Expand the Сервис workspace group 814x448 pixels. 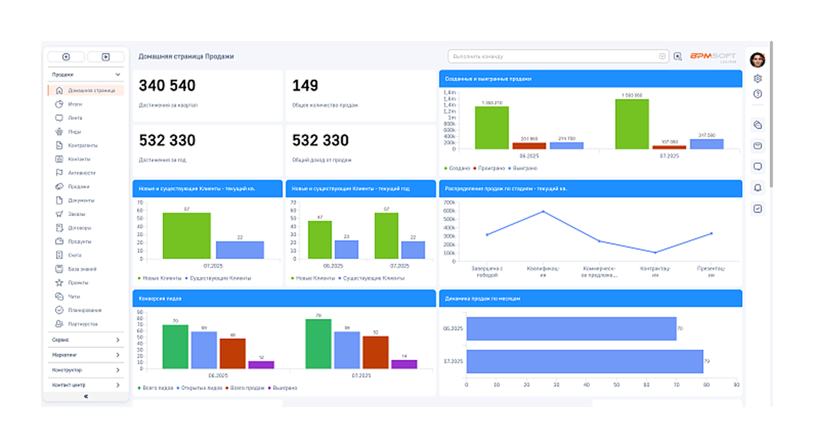[x=86, y=340]
